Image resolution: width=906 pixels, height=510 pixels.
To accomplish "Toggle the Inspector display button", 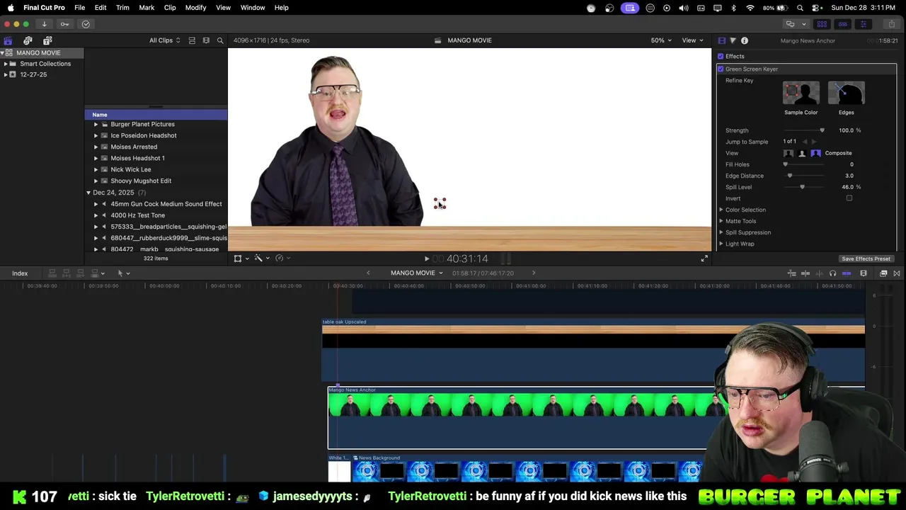I will pyautogui.click(x=863, y=24).
